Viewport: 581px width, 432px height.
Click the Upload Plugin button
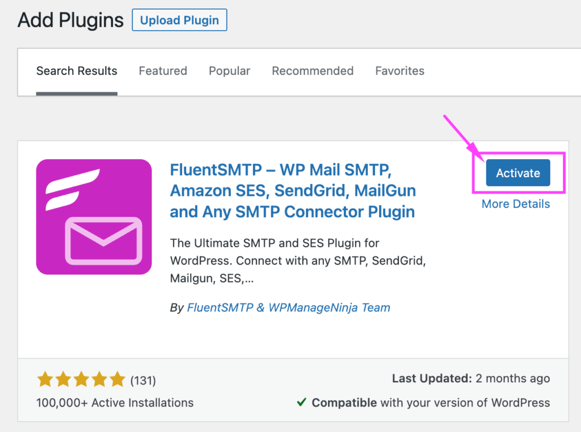179,20
